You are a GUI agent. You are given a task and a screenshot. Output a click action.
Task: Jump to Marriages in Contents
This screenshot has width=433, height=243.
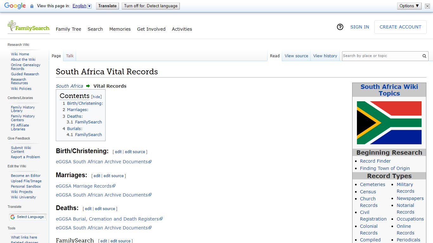pyautogui.click(x=78, y=110)
